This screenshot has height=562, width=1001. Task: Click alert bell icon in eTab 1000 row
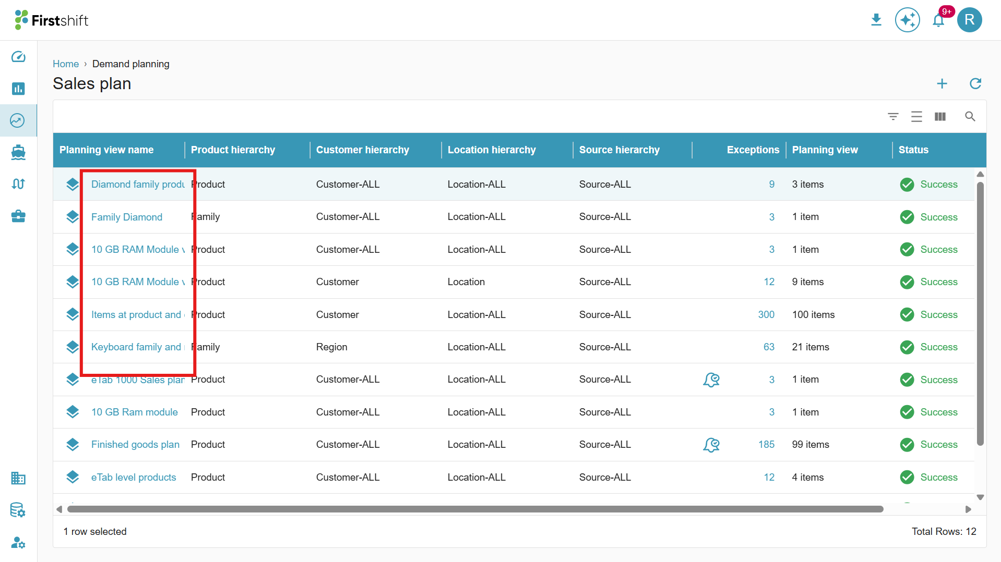tap(711, 380)
